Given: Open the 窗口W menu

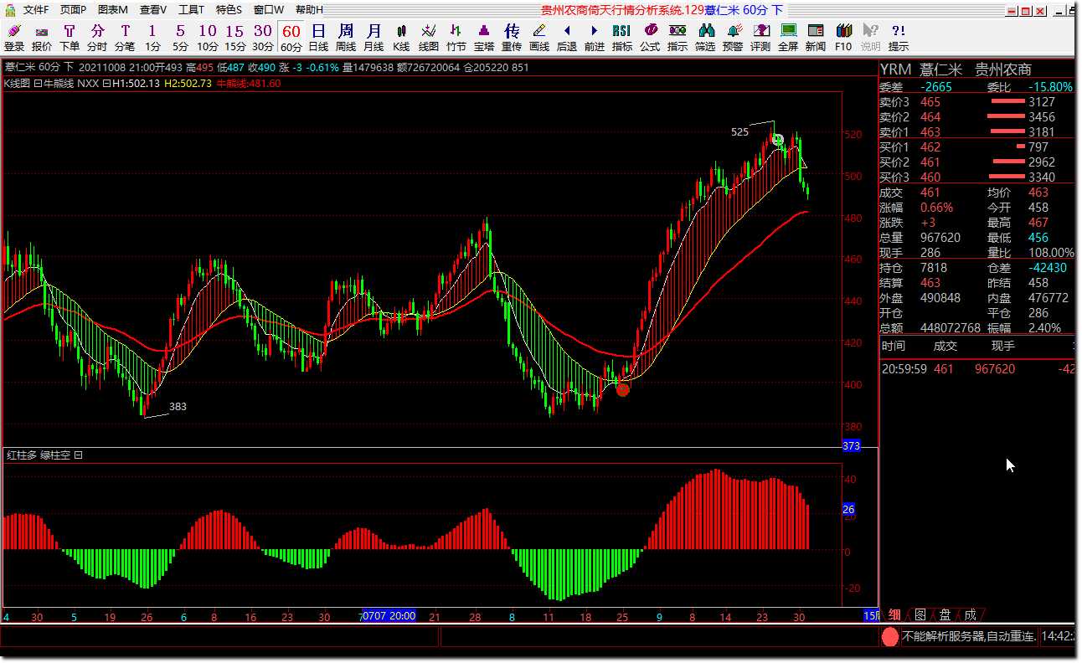Looking at the screenshot, I should (x=269, y=10).
